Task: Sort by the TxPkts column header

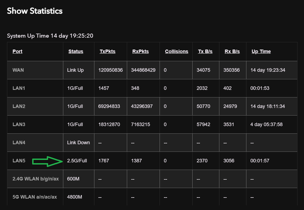Action: 107,51
